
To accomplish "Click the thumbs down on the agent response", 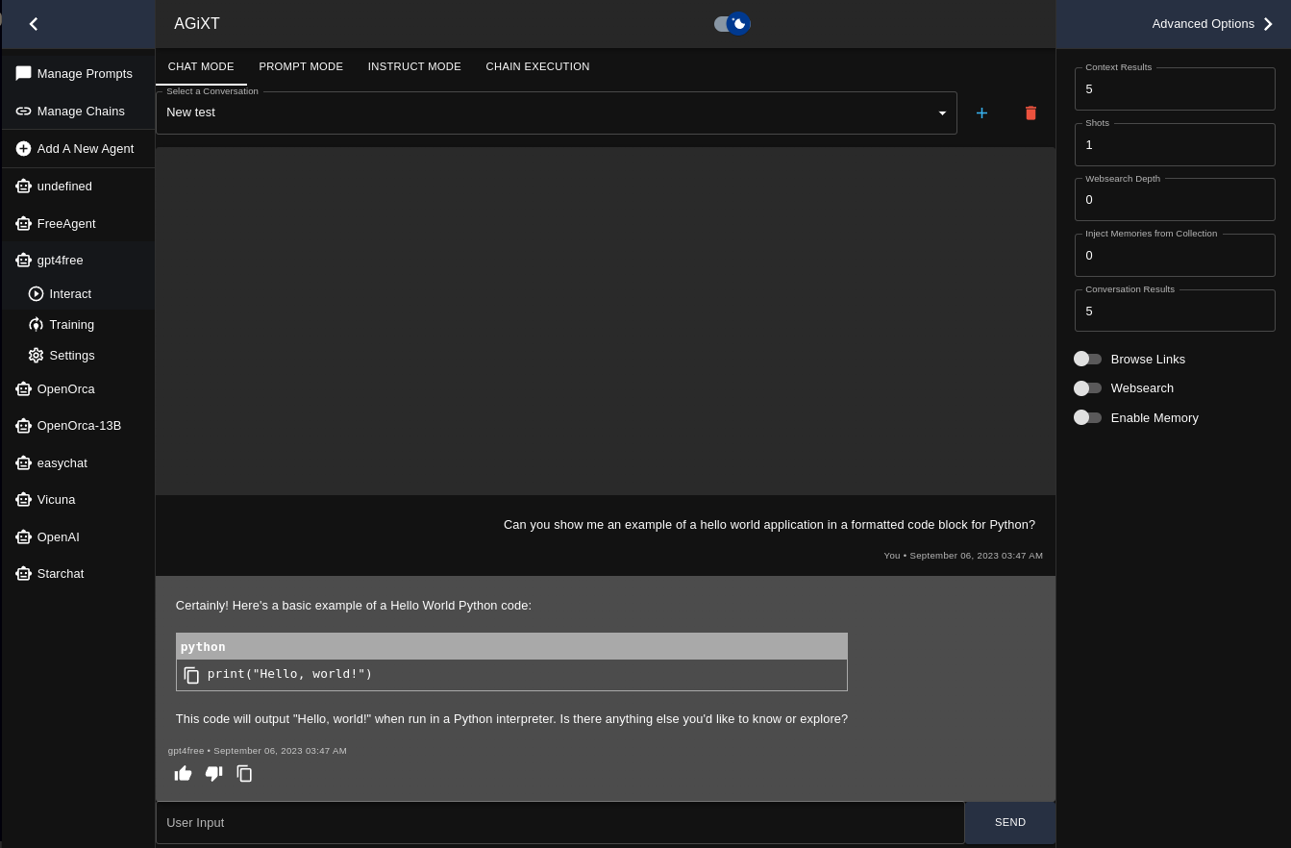I will click(x=213, y=773).
